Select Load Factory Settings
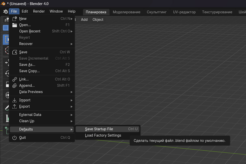Viewport: 246px width, 164px height. pos(103,135)
